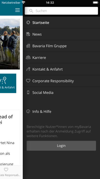The height and width of the screenshot is (179, 100).
Task: Click the road pin icon beside Kontakt & Anfahrt
Action: pyautogui.click(x=28, y=69)
